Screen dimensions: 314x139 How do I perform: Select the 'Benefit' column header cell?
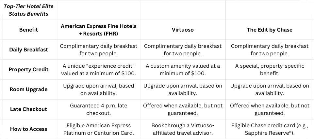(x=28, y=30)
